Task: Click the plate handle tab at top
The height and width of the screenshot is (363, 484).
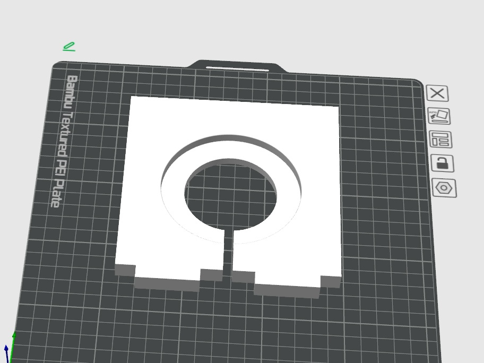Action: point(237,67)
